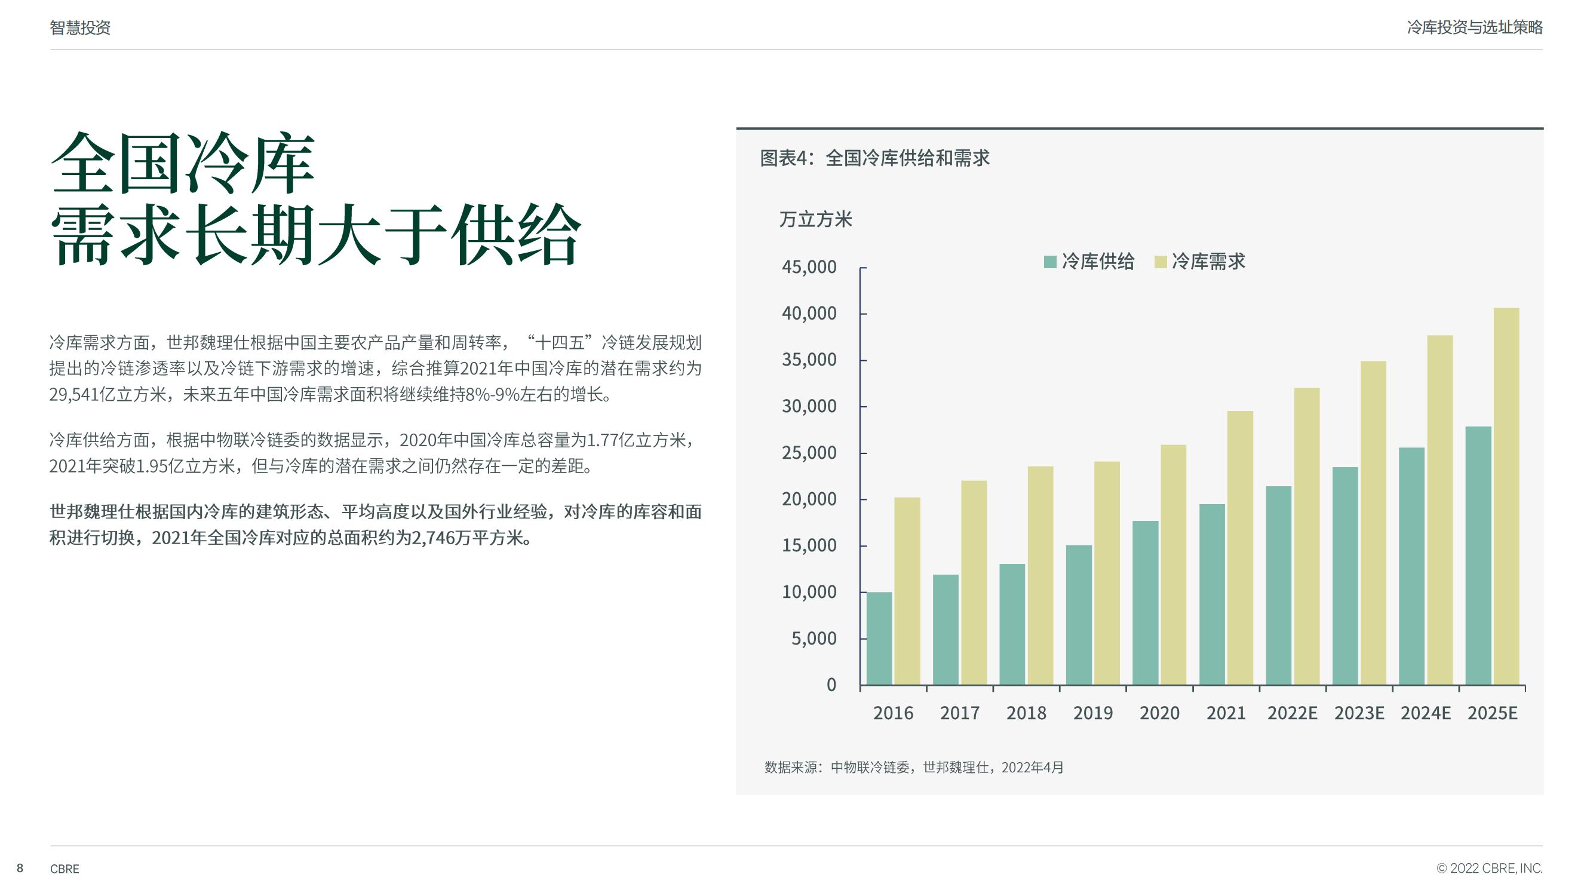Click the 冷库供给 legend label
Image resolution: width=1593 pixels, height=896 pixels.
[x=1098, y=262]
